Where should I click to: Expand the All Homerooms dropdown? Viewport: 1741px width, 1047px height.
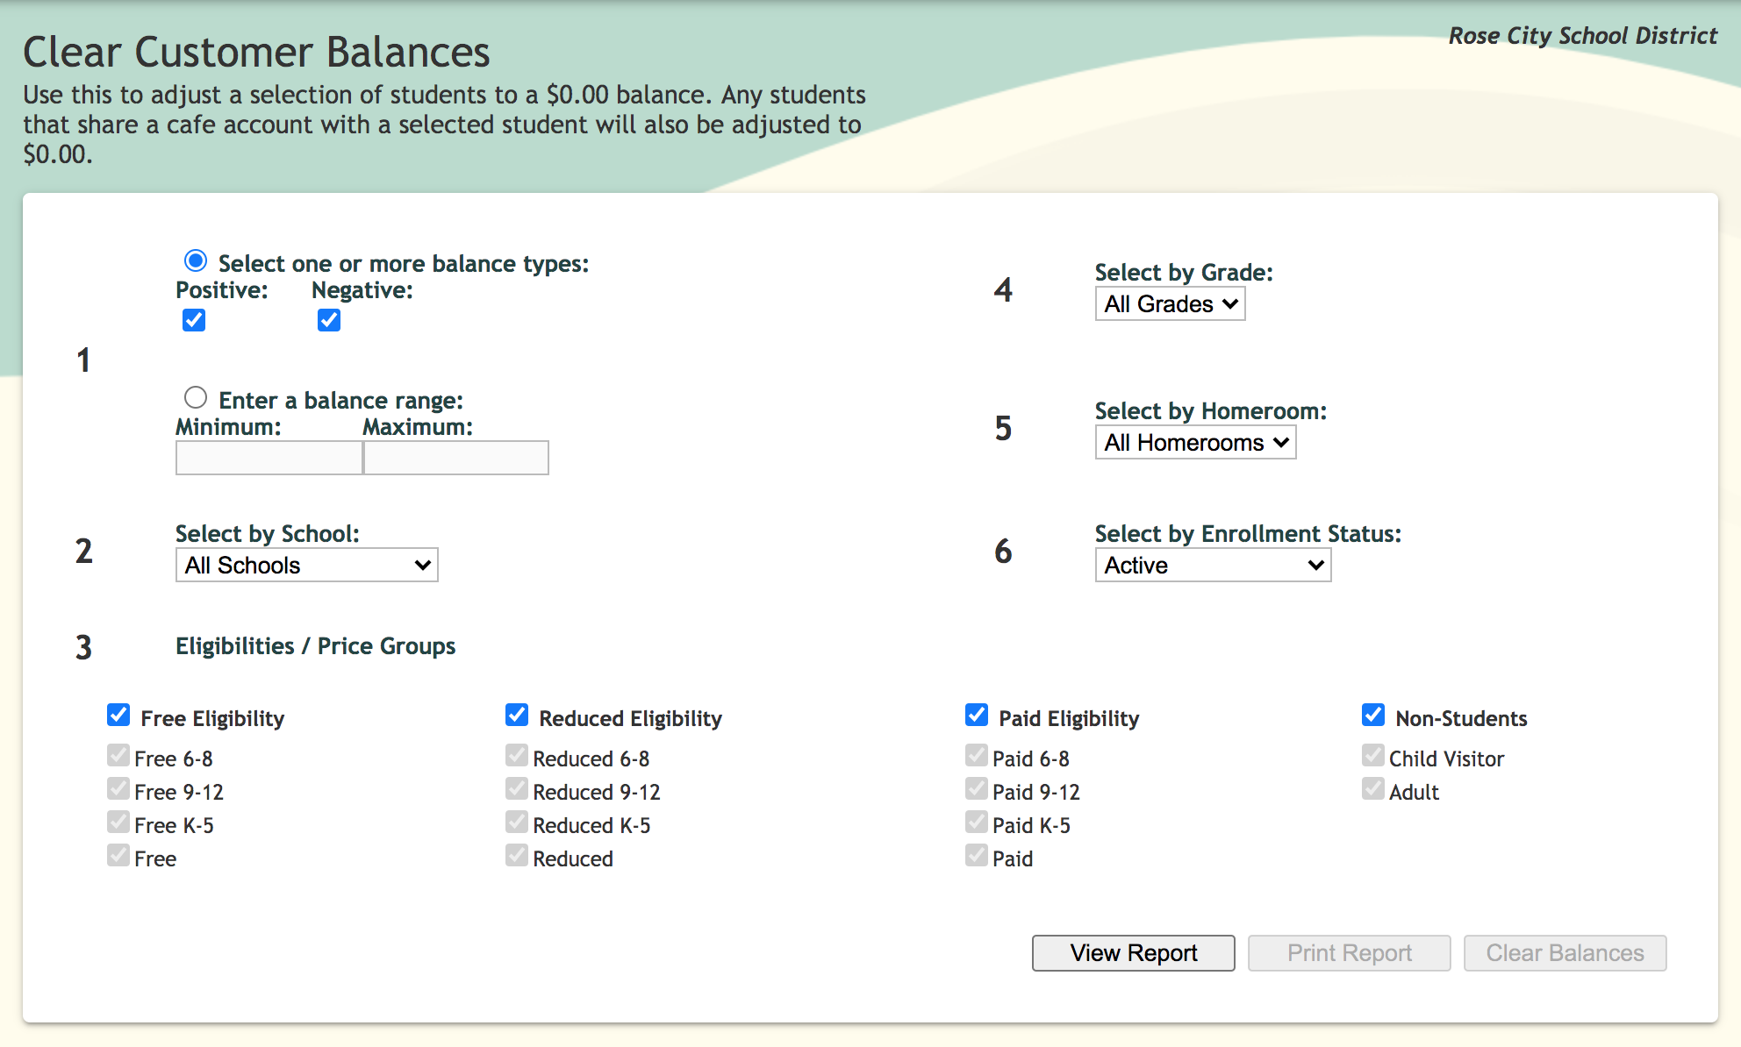click(1195, 443)
